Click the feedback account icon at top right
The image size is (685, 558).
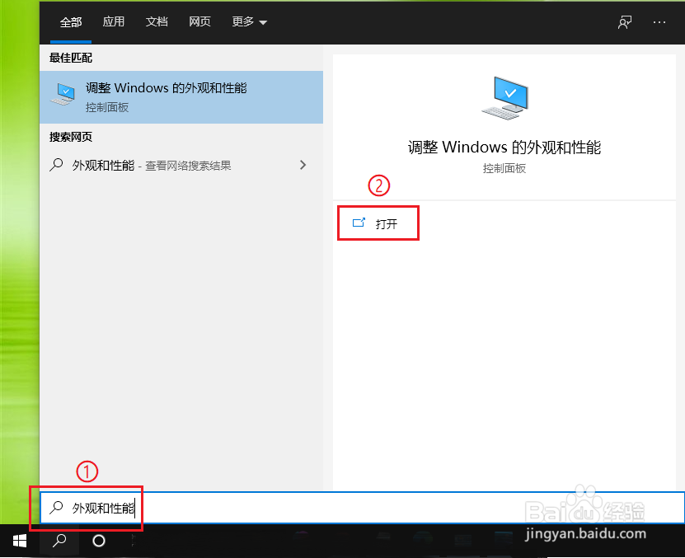click(624, 22)
